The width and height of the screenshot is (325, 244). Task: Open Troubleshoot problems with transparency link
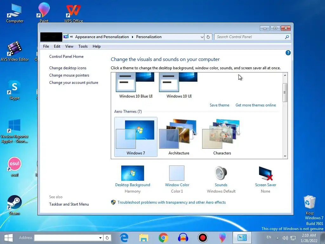[x=171, y=202]
